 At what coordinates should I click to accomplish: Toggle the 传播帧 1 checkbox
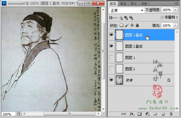162,17
